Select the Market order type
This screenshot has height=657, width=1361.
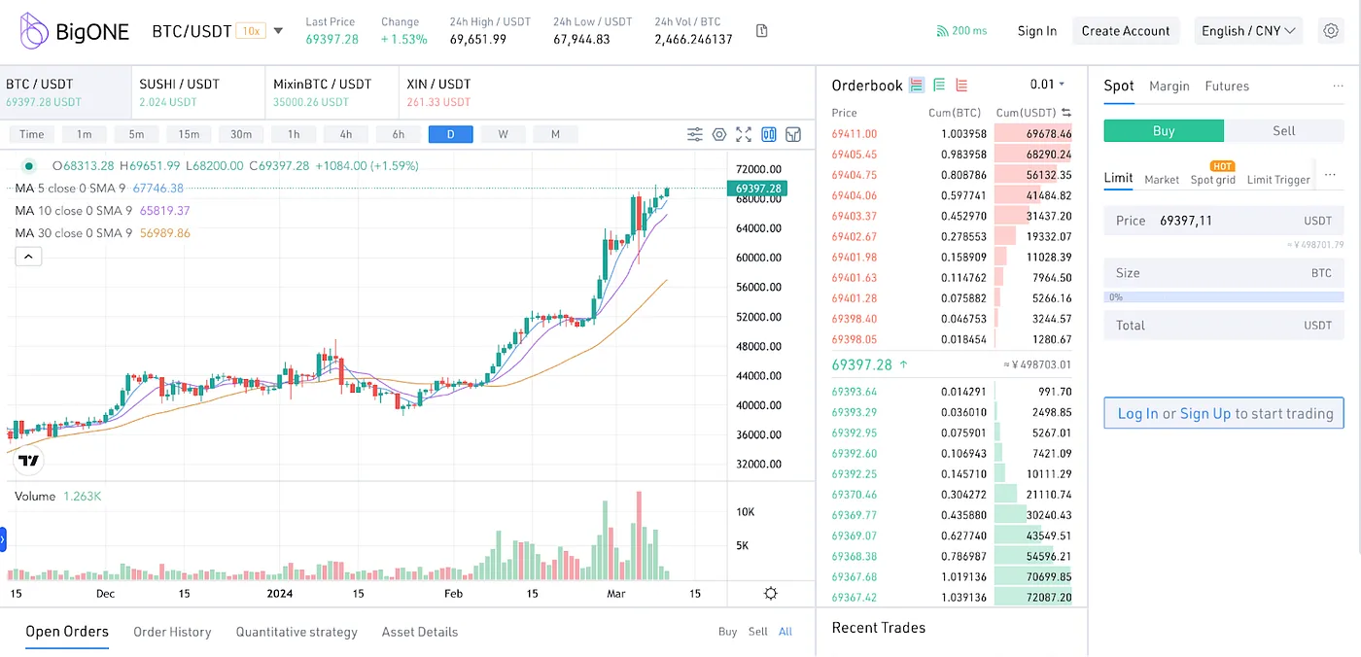coord(1162,179)
